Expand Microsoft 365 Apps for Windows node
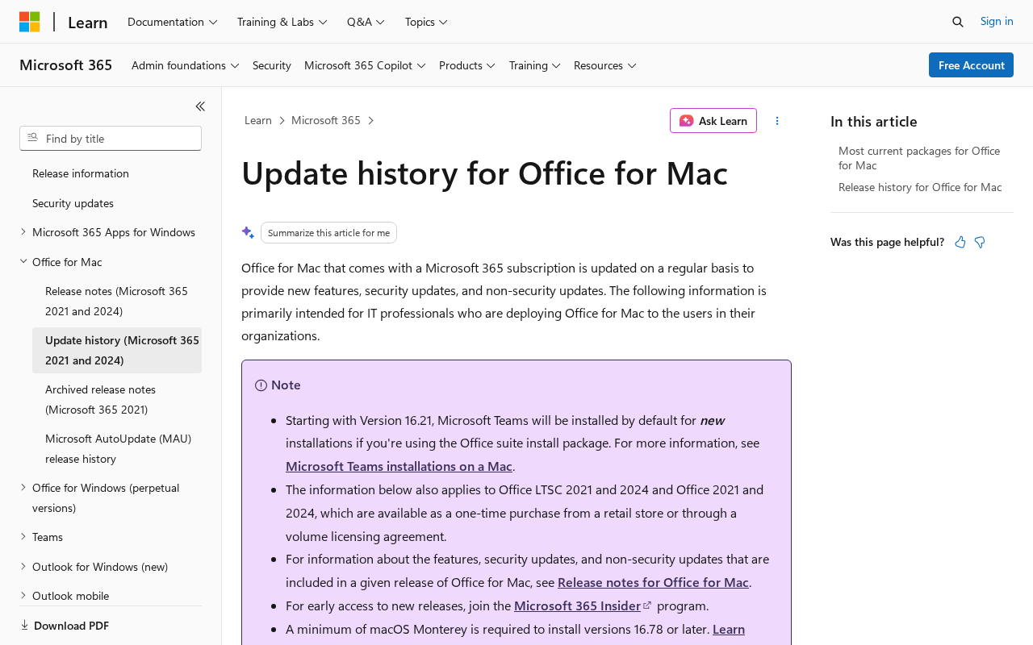The image size is (1033, 645). point(23,232)
